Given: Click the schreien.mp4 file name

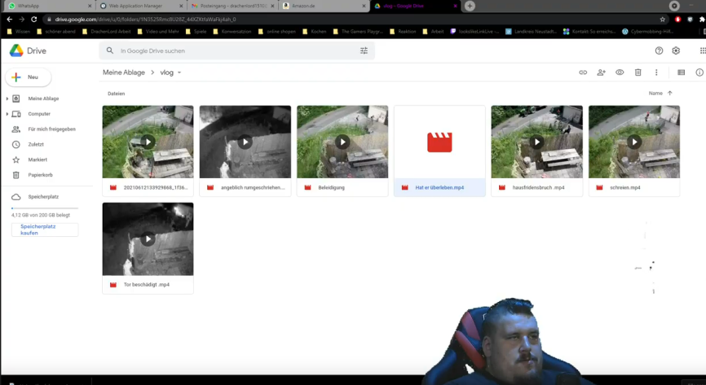Looking at the screenshot, I should (x=625, y=187).
